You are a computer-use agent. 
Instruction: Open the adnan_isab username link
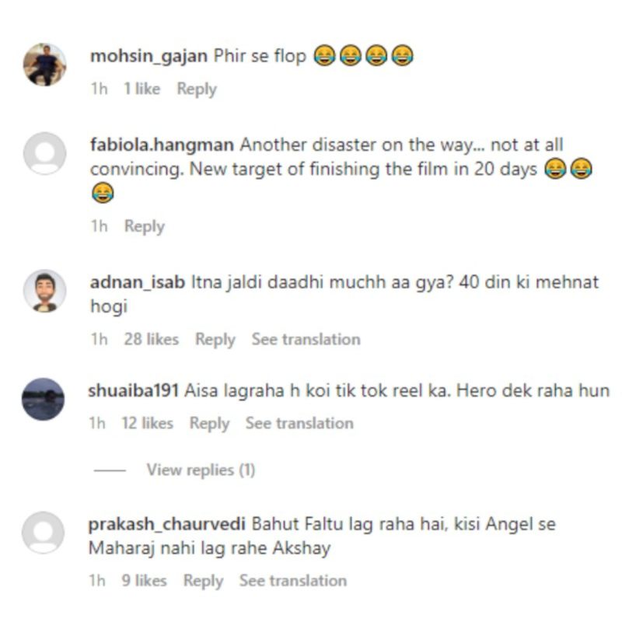[x=138, y=282]
